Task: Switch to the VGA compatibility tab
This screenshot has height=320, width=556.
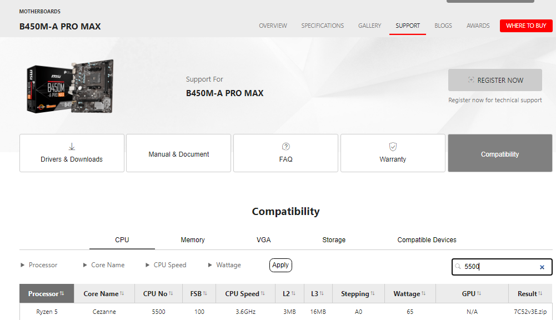Action: [263, 240]
